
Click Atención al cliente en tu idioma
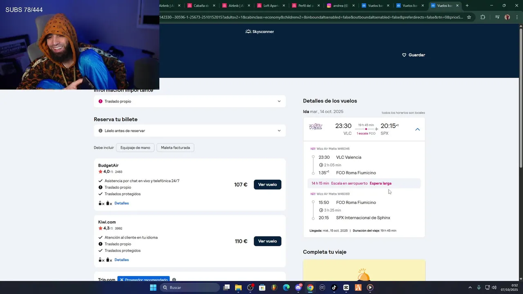coord(131,238)
